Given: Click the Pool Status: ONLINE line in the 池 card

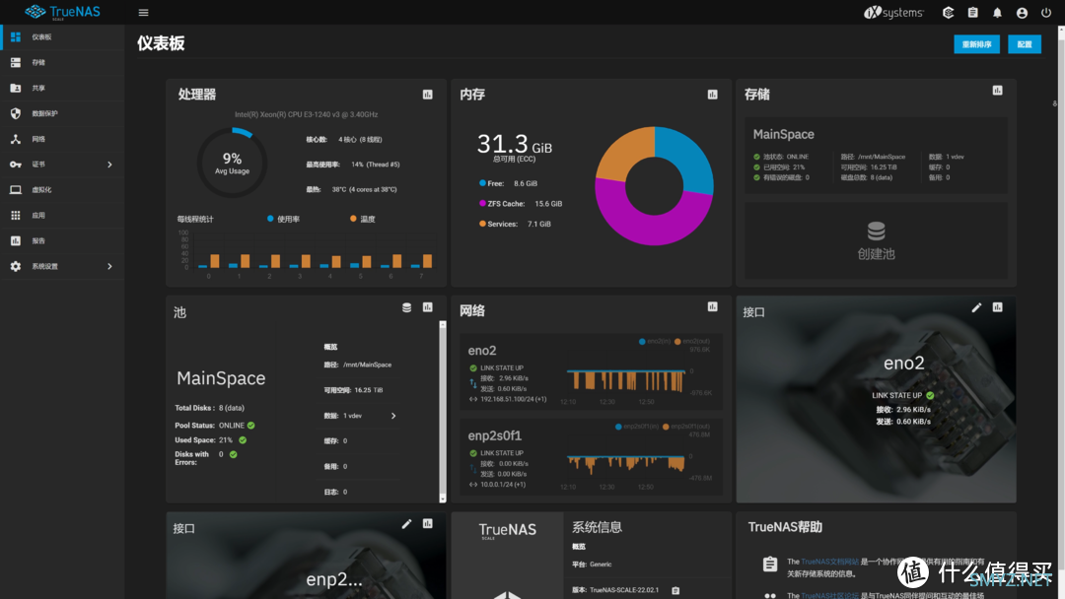Looking at the screenshot, I should 215,426.
